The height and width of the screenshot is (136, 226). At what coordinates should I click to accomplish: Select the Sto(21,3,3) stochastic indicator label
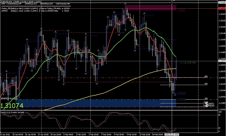point(12,112)
